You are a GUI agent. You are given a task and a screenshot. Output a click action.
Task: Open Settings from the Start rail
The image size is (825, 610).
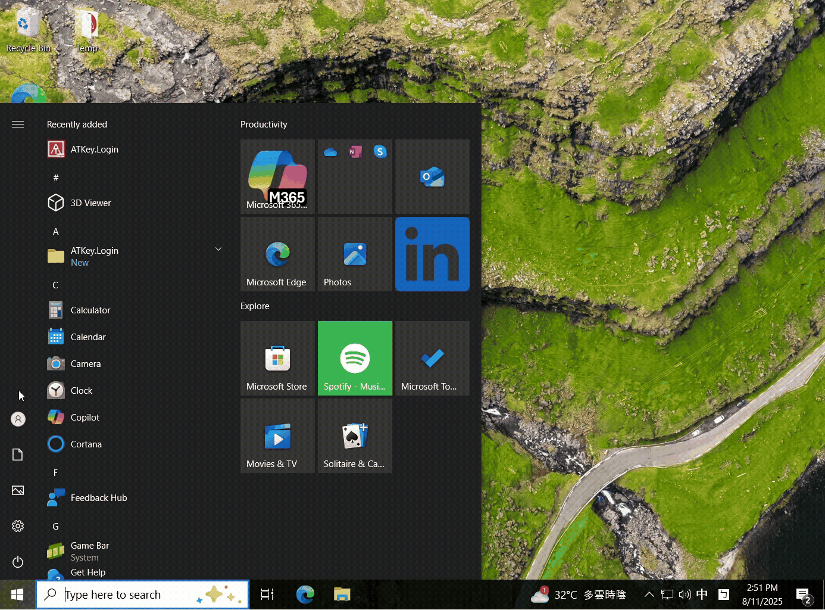(18, 526)
